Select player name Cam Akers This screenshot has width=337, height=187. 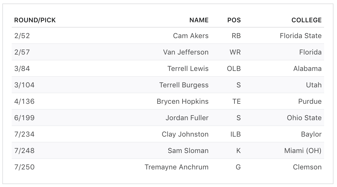pyautogui.click(x=191, y=36)
